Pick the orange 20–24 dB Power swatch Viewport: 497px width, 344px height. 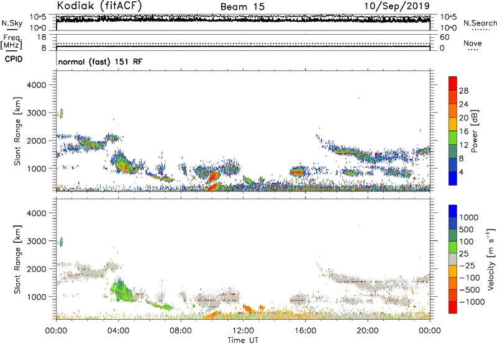[x=453, y=111]
